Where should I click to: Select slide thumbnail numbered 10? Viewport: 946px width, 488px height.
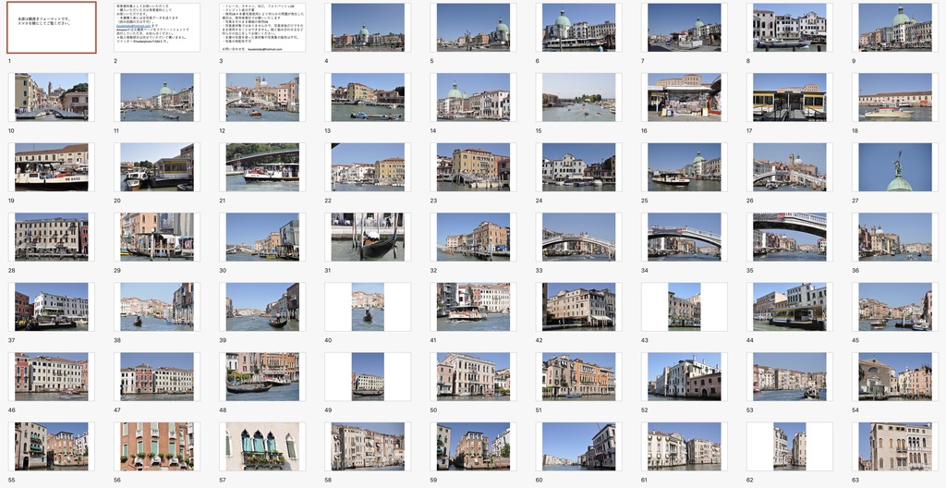tap(52, 97)
